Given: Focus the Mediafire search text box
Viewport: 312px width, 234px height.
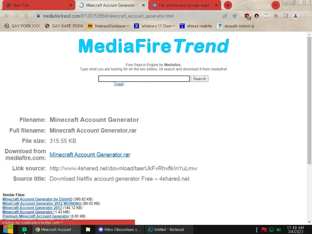Looking at the screenshot, I should pyautogui.click(x=144, y=79).
